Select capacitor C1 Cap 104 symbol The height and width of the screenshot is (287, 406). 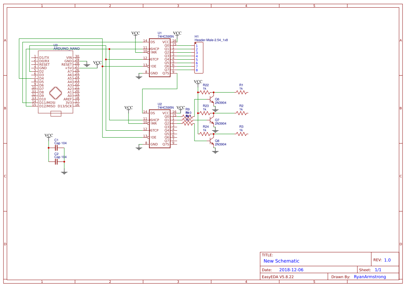[57, 147]
